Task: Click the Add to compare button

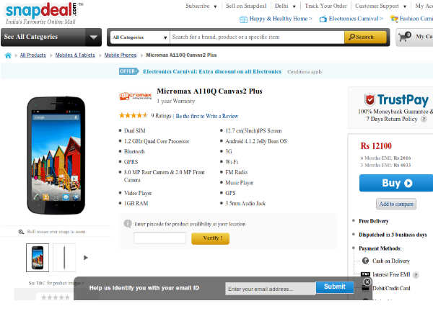Action: coord(396,204)
